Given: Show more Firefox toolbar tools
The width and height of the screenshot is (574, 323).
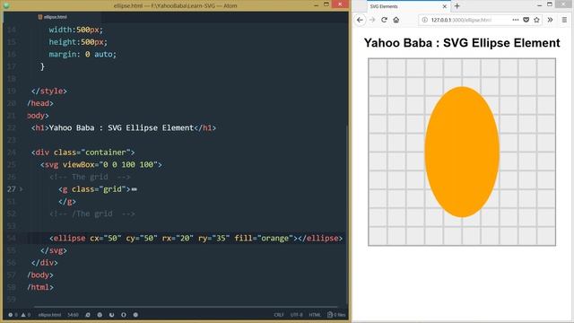Looking at the screenshot, I should [x=550, y=20].
